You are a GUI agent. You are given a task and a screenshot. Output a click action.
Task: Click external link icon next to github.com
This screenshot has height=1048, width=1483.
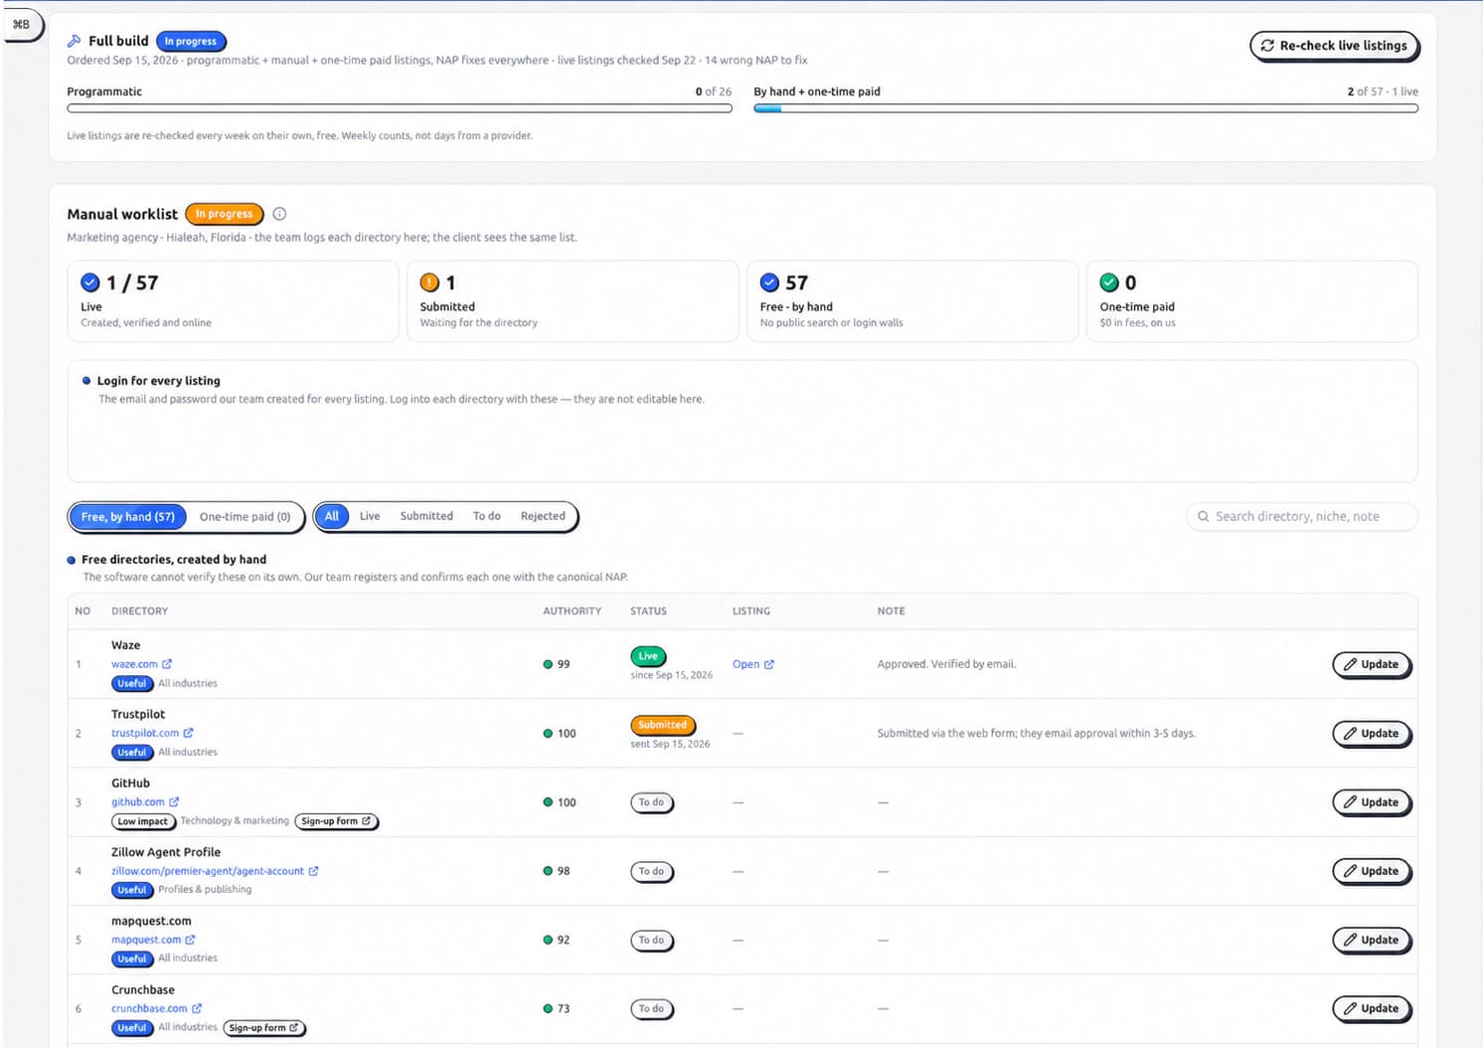[x=174, y=801]
